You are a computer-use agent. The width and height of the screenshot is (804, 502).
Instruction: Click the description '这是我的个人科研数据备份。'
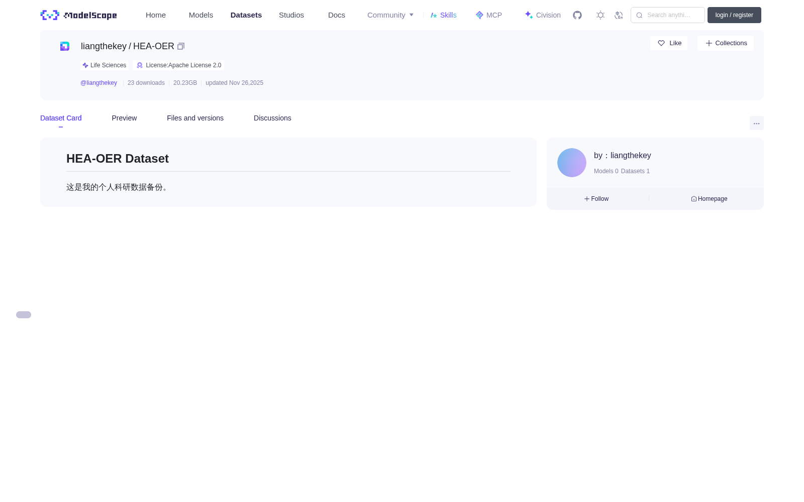coord(119,187)
